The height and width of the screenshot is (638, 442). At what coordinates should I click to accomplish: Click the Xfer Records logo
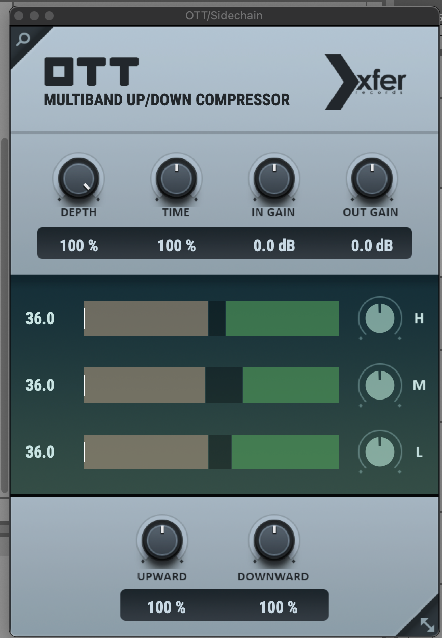pos(366,82)
